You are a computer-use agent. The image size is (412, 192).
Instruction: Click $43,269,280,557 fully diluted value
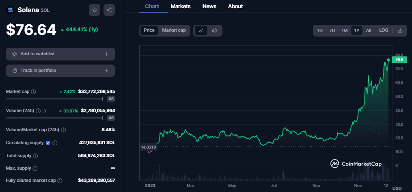tap(97, 181)
